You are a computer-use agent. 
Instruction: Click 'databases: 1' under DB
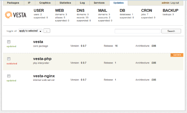(127, 15)
